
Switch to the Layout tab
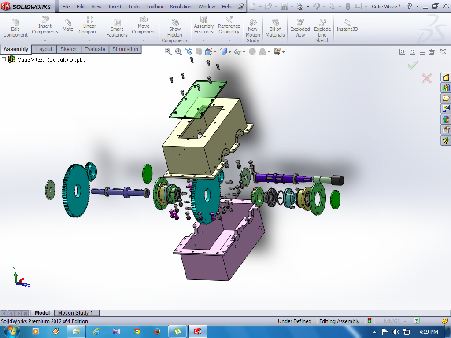pyautogui.click(x=44, y=49)
